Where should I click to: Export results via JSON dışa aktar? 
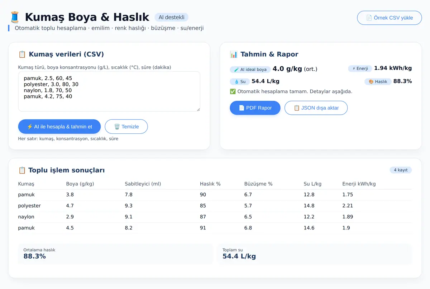click(x=316, y=108)
